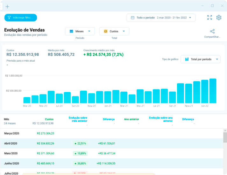Screen dimensions: 227x175
Task: Sort by the Custos column header
Action: click(x=49, y=119)
